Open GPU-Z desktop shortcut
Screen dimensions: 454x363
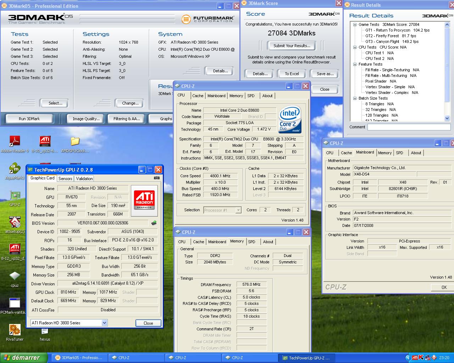pyautogui.click(x=15, y=195)
